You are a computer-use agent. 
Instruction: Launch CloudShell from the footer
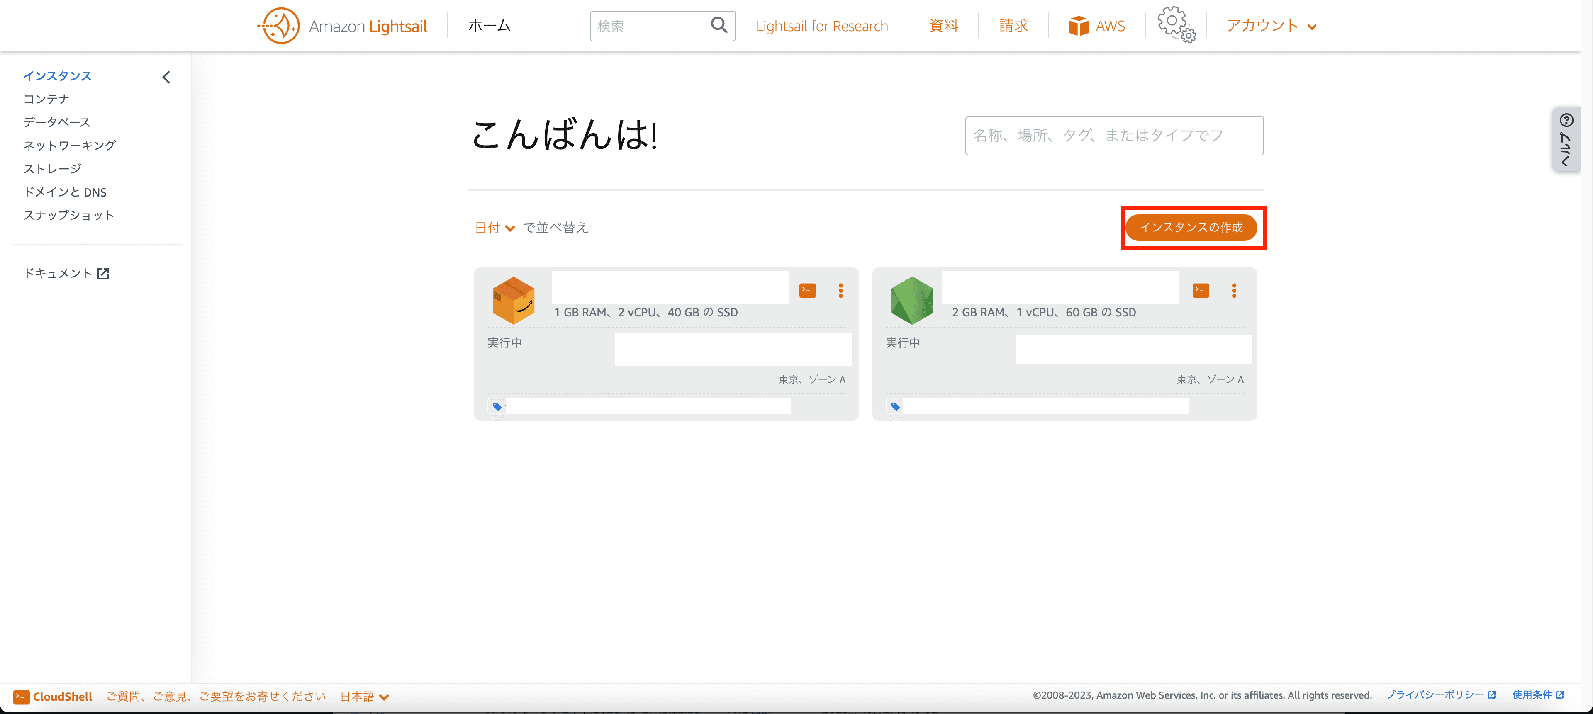(x=53, y=697)
